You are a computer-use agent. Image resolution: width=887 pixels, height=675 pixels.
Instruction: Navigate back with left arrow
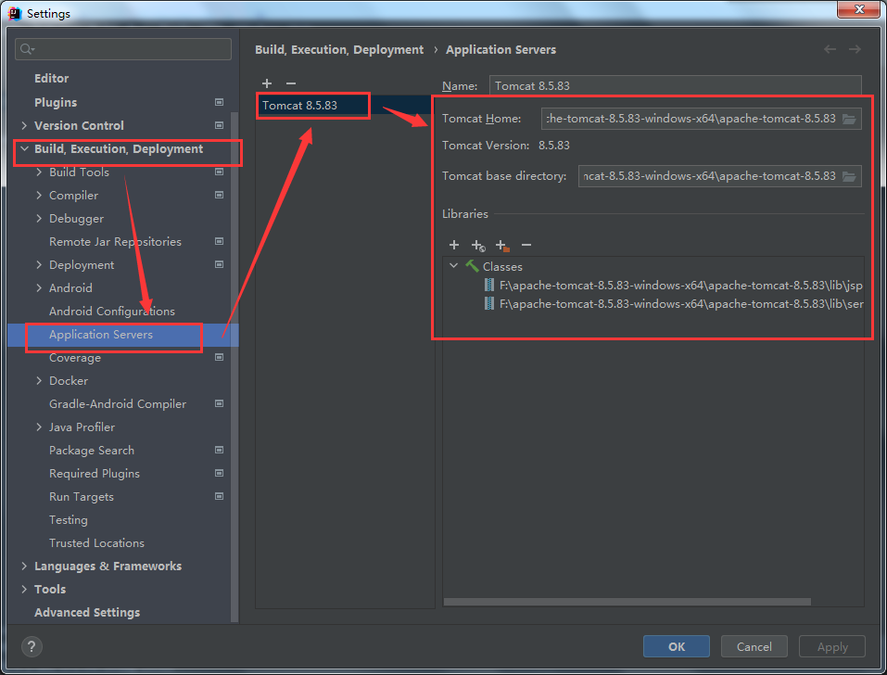[830, 49]
